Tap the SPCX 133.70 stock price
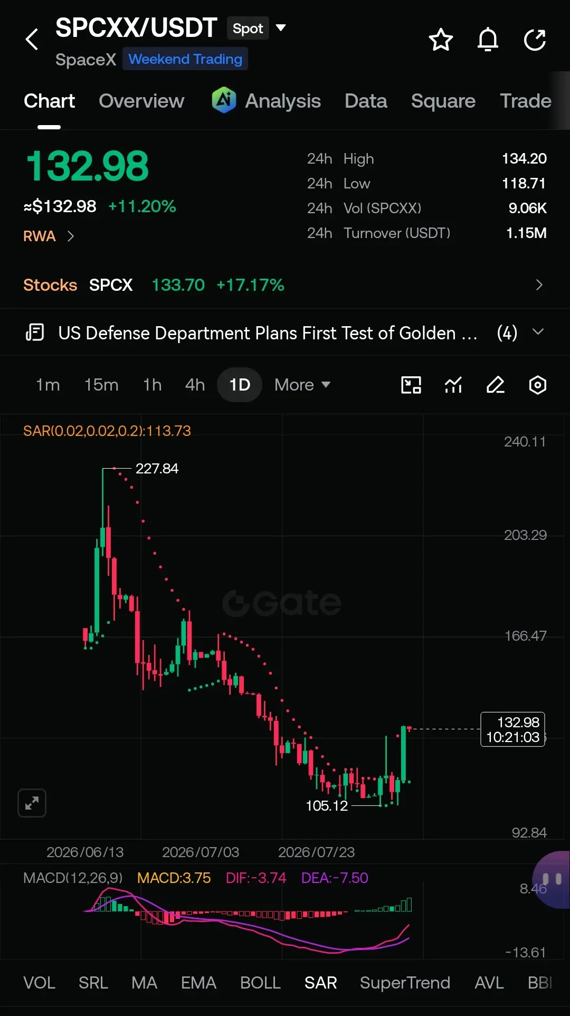 [x=178, y=285]
